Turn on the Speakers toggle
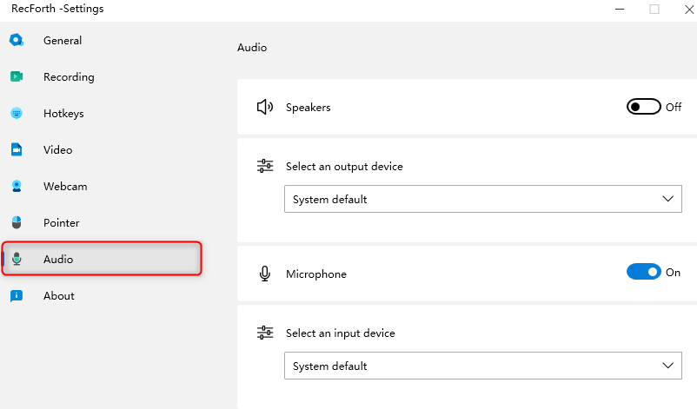Screen dimensions: 697x409 pos(644,107)
